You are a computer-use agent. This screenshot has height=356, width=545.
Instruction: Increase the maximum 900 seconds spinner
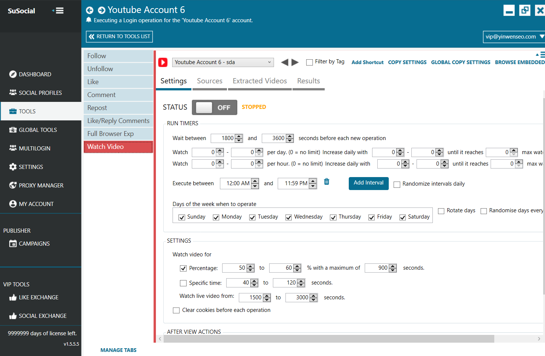pyautogui.click(x=393, y=266)
